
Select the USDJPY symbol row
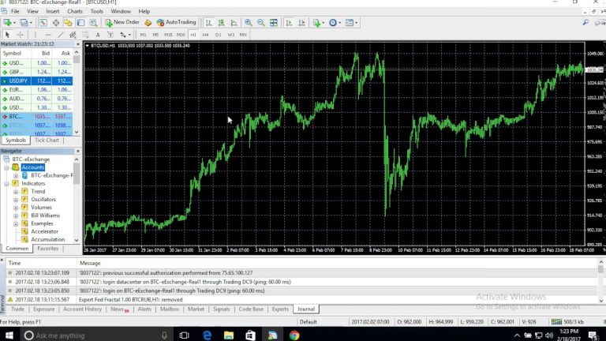point(36,81)
